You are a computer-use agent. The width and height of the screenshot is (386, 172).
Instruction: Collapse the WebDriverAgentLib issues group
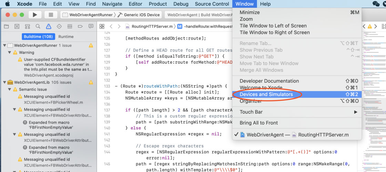4,82
